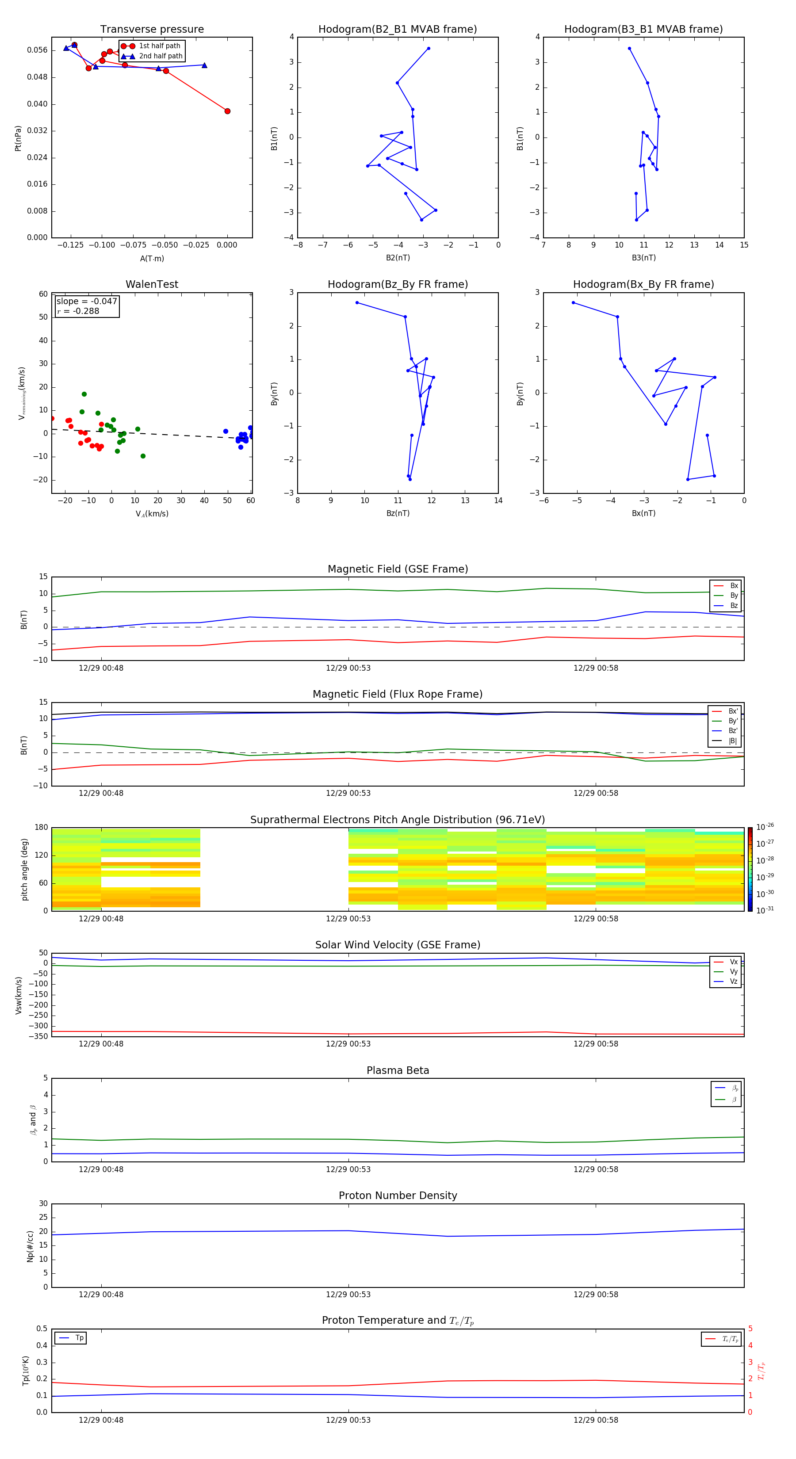The width and height of the screenshot is (796, 1459).
Task: Click the rightmost red circle in Transverse pressure
Action: tap(227, 111)
